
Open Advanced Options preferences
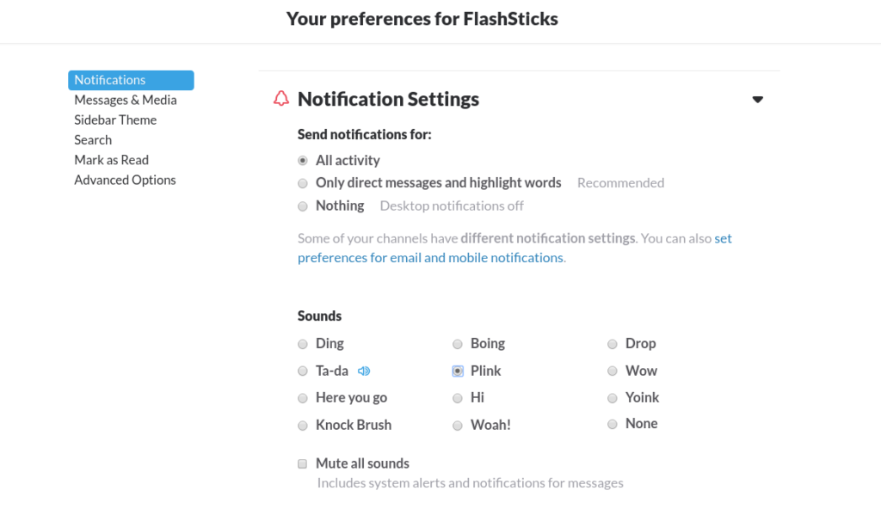click(x=125, y=180)
